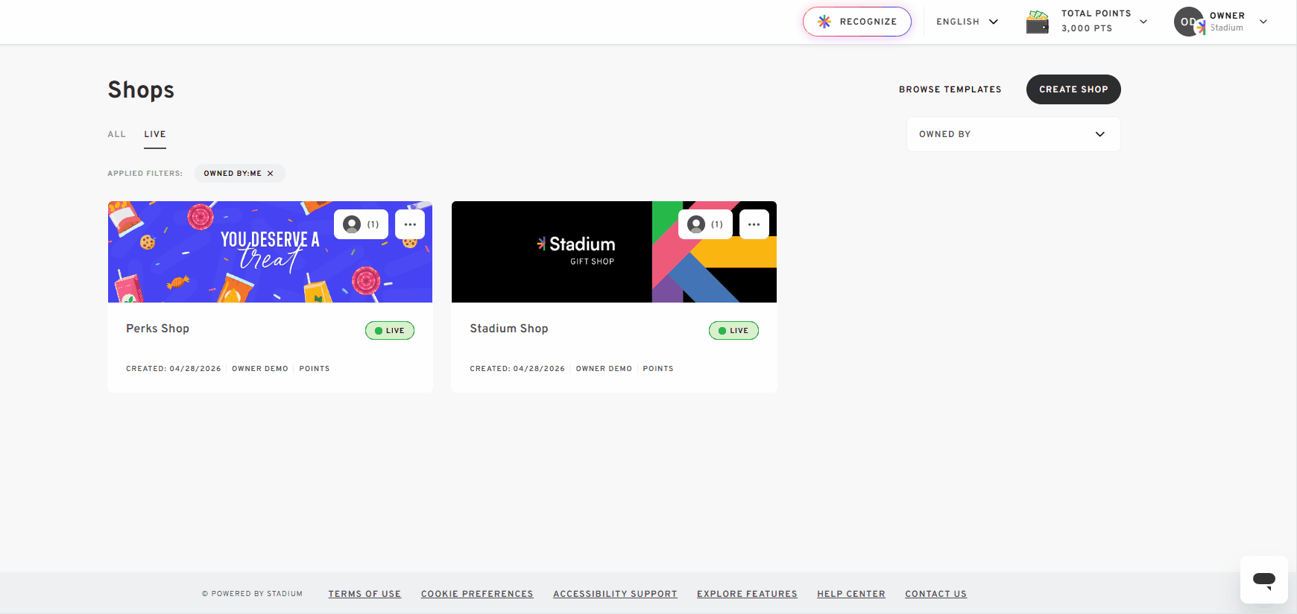Open the Owned By filter dropdown
1297x614 pixels.
tap(1013, 134)
